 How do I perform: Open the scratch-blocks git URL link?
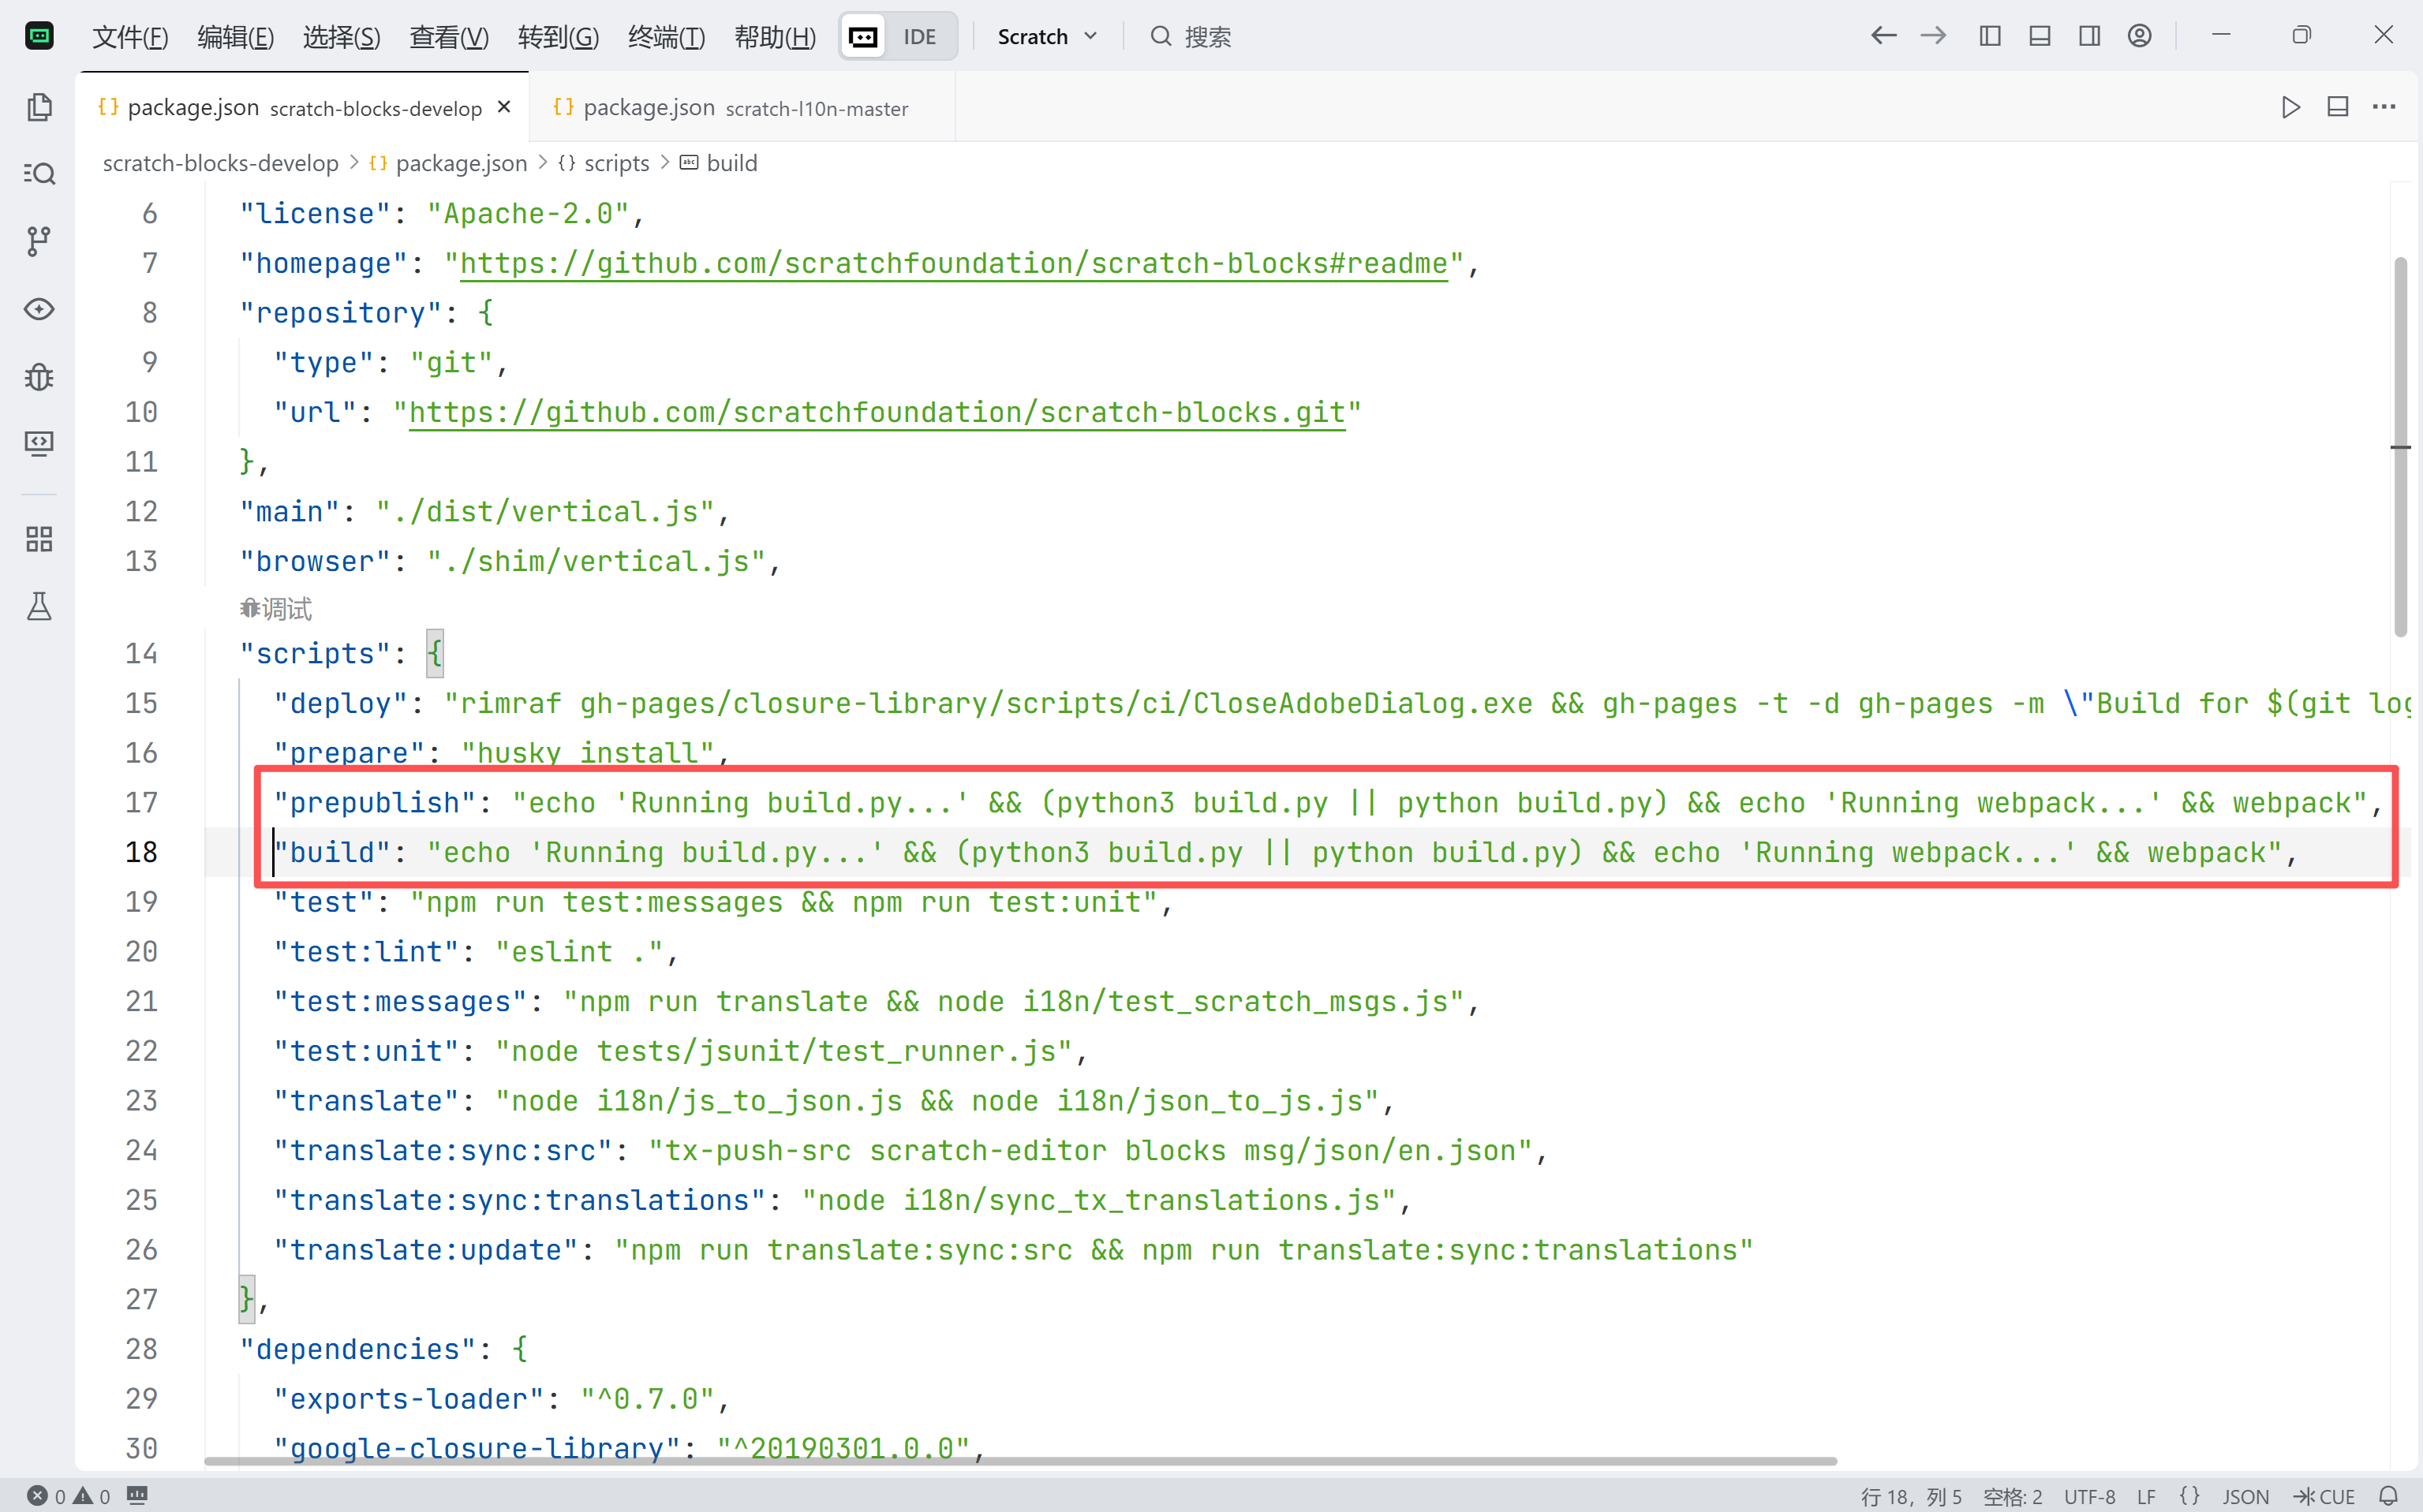[875, 412]
